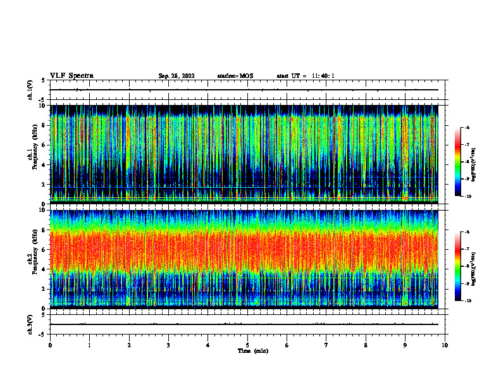Click the ch.1 voltage waveform strip
Screen dimensions: 501x387
click(244, 90)
